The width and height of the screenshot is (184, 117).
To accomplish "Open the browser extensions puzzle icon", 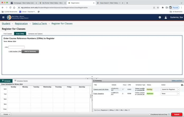I will point(162,8).
